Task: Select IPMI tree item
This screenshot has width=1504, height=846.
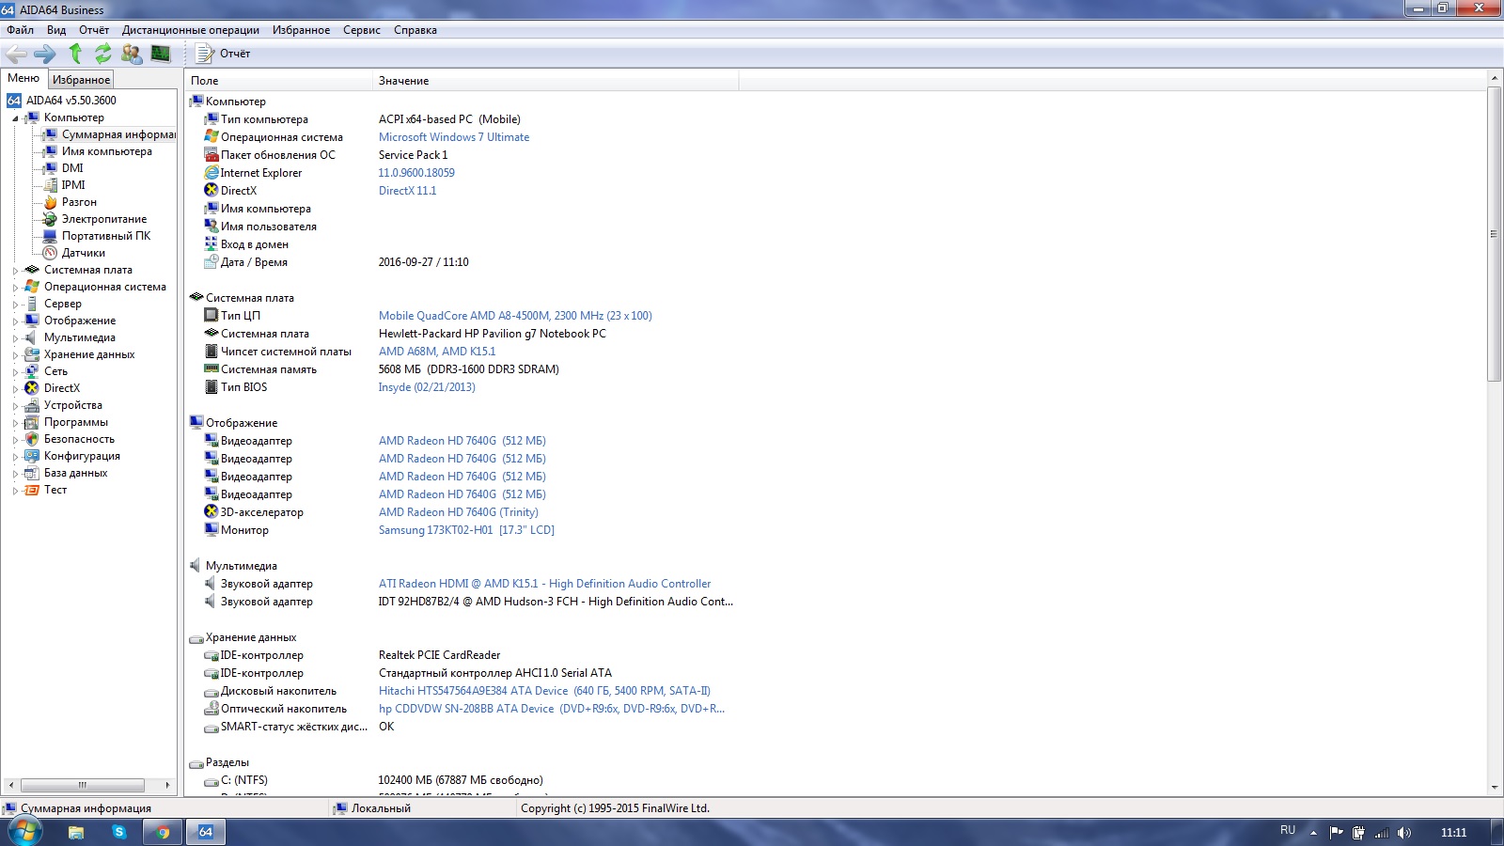Action: [x=73, y=185]
